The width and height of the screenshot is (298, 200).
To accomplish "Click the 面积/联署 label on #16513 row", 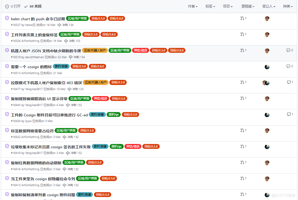I will [x=61, y=66].
